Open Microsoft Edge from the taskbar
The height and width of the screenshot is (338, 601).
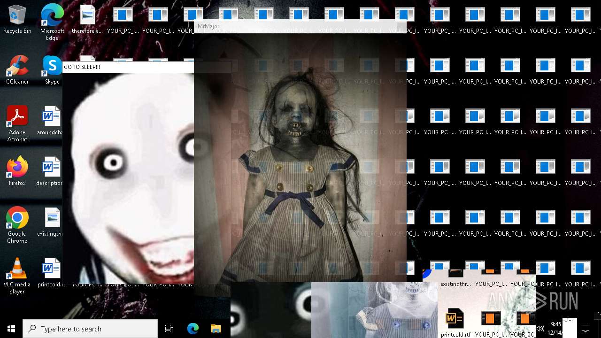(193, 329)
